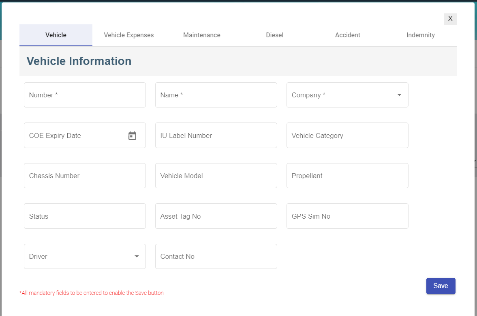This screenshot has height=316, width=477.
Task: Focus the Number input field
Action: point(85,95)
